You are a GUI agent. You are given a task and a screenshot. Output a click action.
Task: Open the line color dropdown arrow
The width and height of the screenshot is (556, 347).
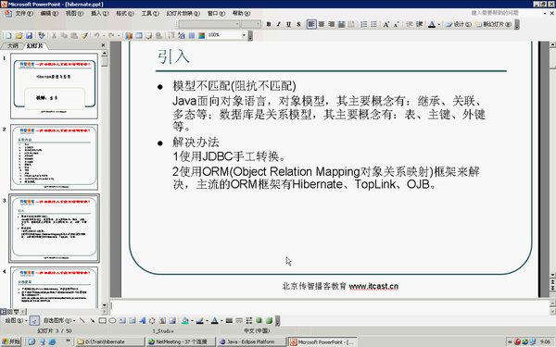[x=207, y=320]
